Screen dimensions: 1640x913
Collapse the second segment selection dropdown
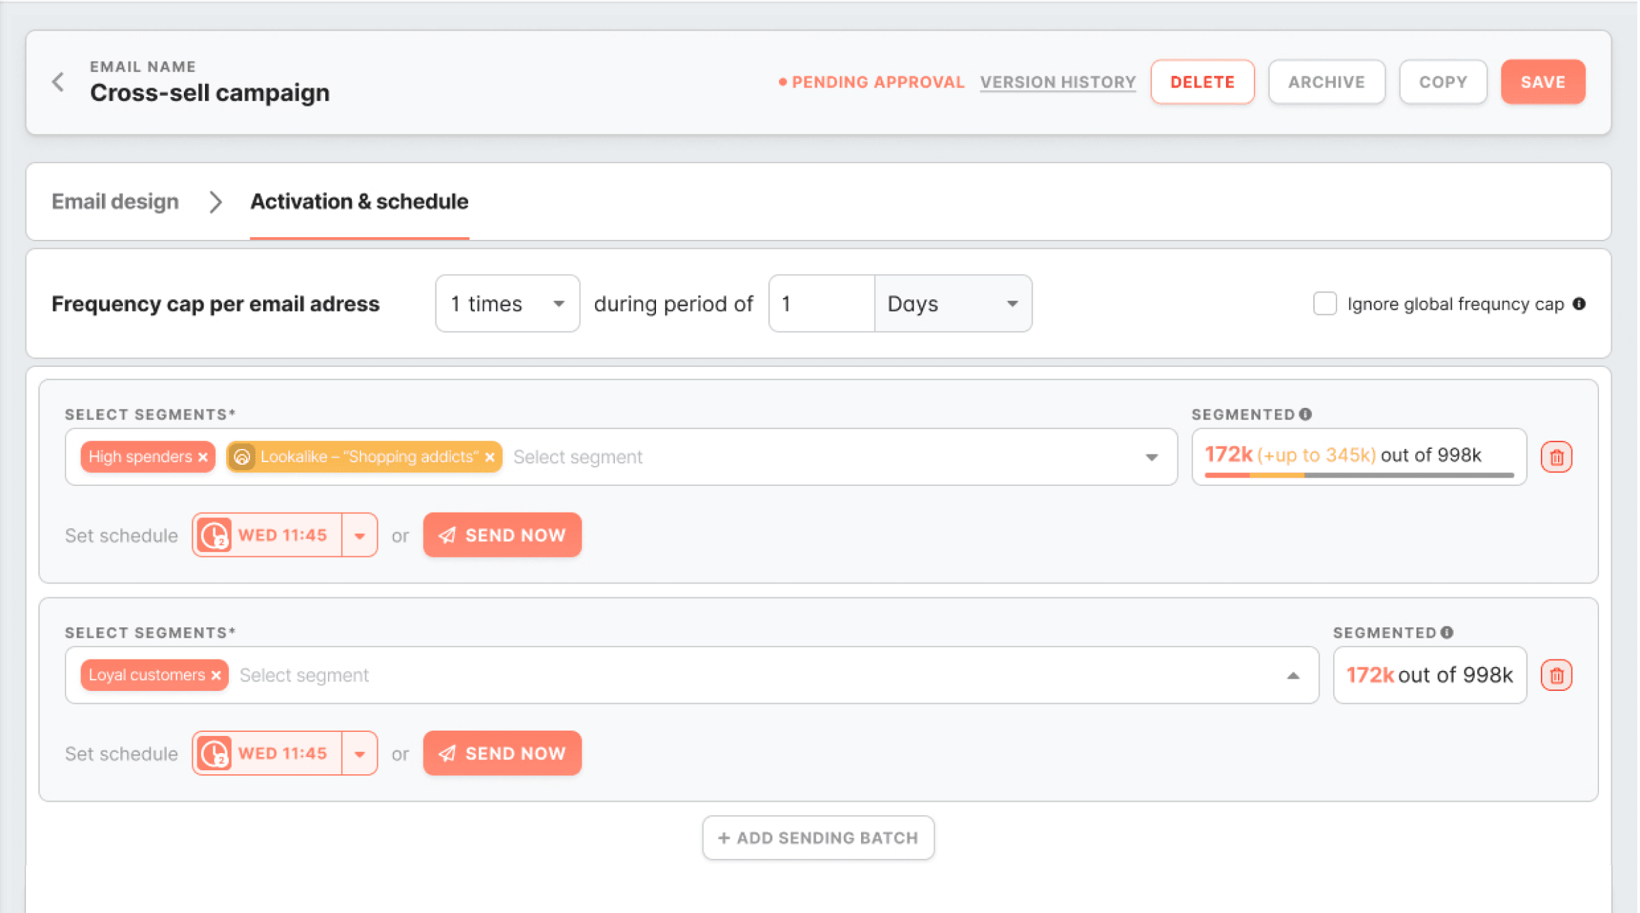coord(1293,675)
